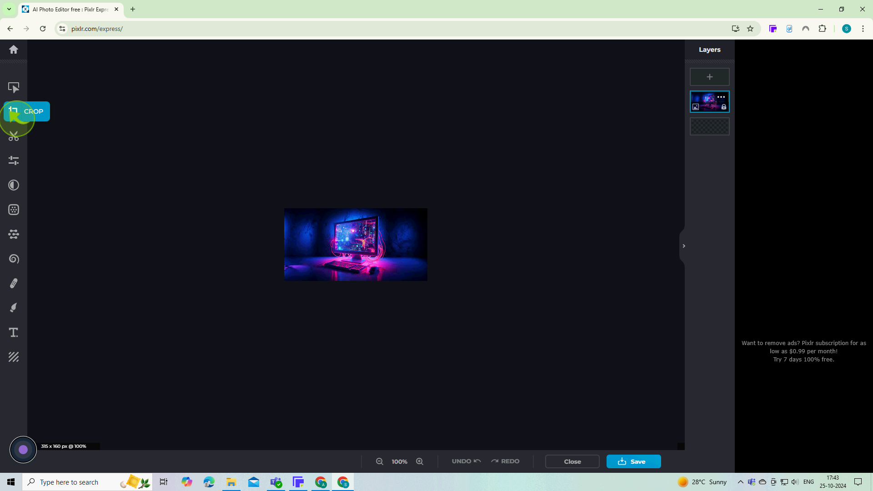This screenshot has width=873, height=491.
Task: Open the notifications center icon
Action: (x=858, y=482)
